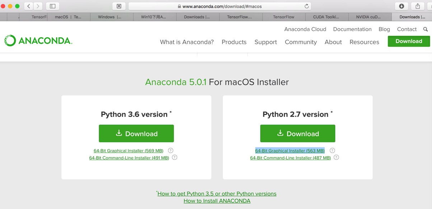Click the Python 2.7 version Download button
Image resolution: width=432 pixels, height=209 pixels.
(x=297, y=133)
